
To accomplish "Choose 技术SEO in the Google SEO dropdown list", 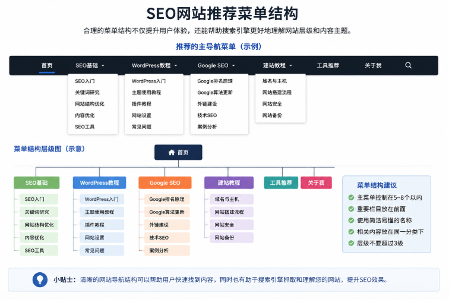I will pos(207,115).
